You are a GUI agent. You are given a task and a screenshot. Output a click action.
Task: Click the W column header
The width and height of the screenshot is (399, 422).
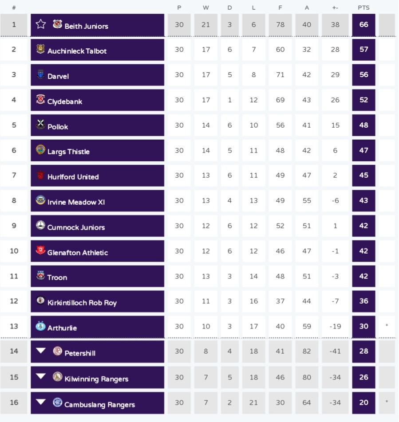tap(205, 8)
